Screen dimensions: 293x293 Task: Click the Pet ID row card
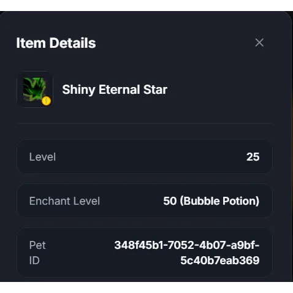tap(145, 253)
